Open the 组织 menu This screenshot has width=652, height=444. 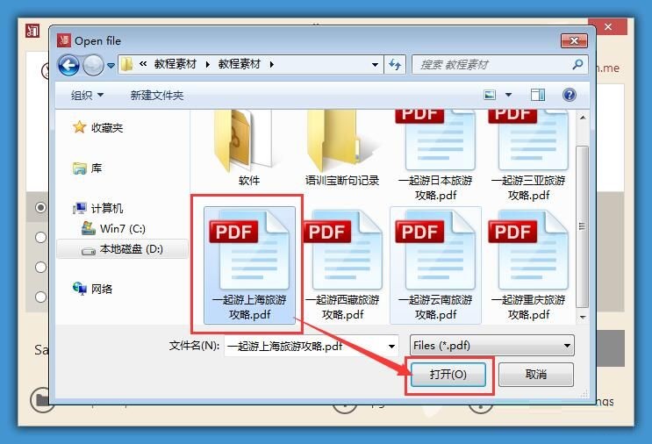[87, 95]
